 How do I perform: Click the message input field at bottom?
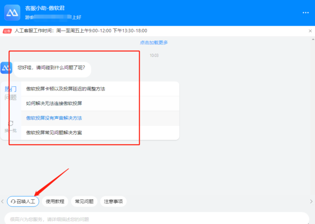pos(156,218)
